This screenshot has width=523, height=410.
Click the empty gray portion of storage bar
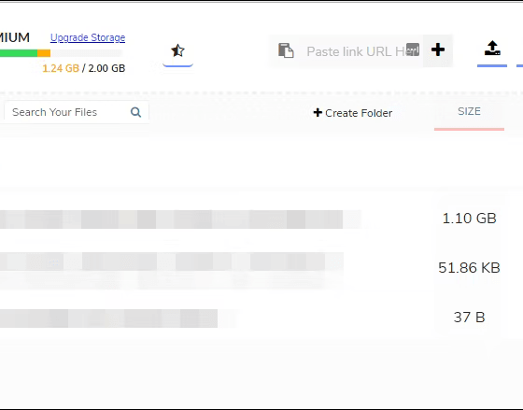[x=86, y=53]
